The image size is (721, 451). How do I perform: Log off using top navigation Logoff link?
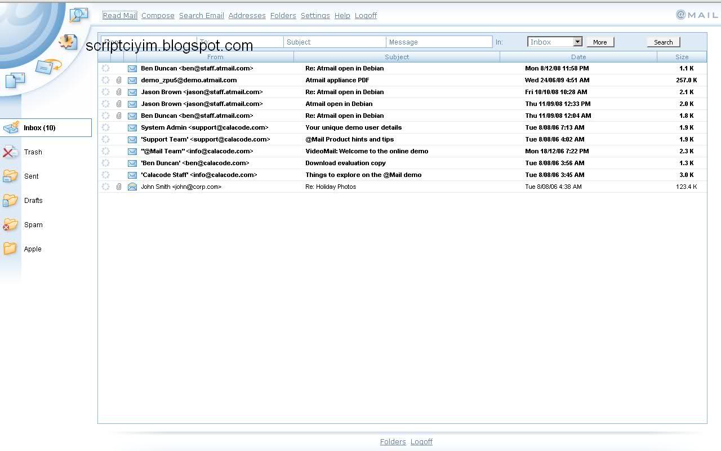pyautogui.click(x=366, y=16)
